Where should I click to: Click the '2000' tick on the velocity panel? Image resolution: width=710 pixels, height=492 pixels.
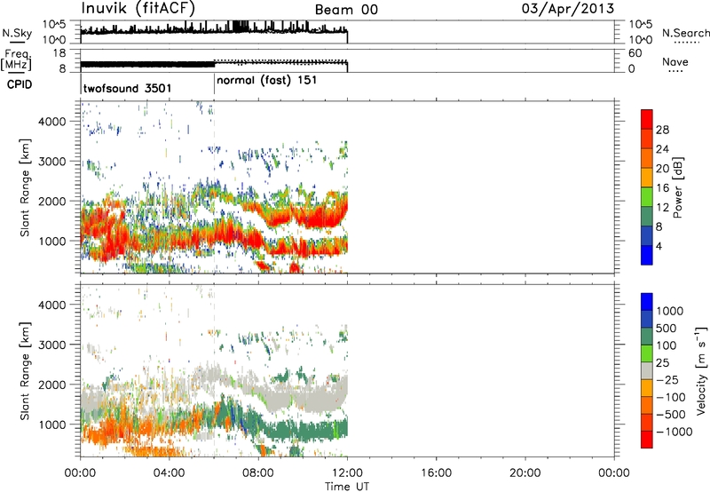pos(52,385)
